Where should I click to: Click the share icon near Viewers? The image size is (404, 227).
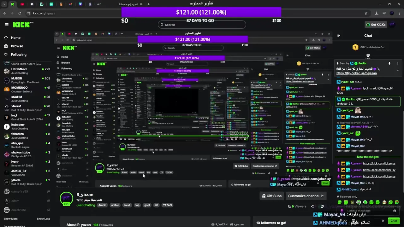tap(312, 207)
